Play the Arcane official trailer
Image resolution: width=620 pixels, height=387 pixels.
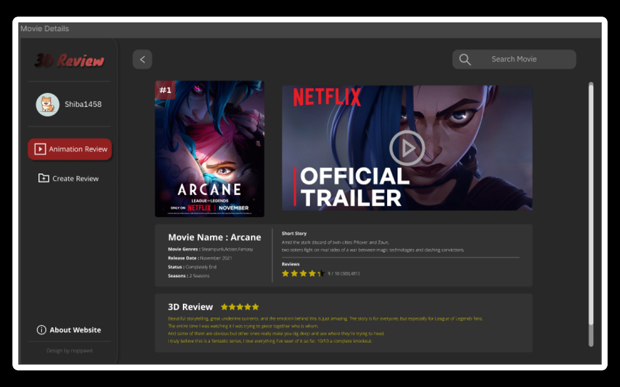407,148
